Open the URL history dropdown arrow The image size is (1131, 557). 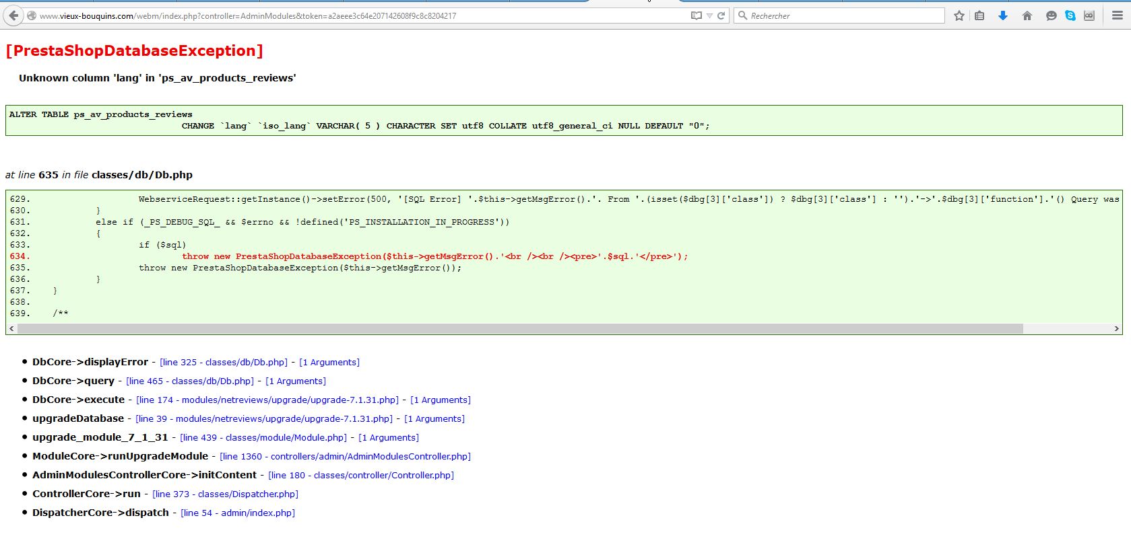pyautogui.click(x=709, y=15)
